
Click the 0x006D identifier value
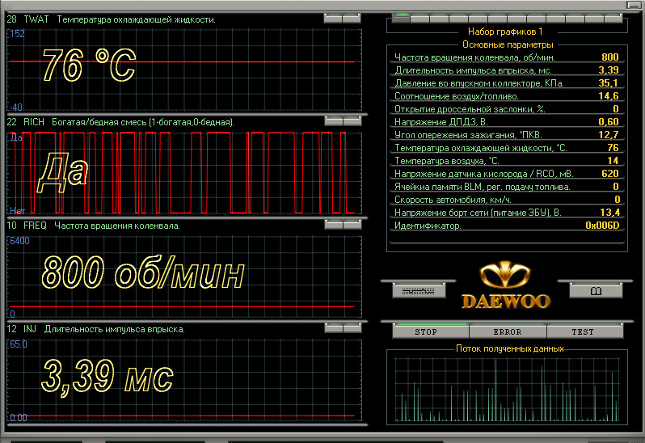[x=602, y=226]
